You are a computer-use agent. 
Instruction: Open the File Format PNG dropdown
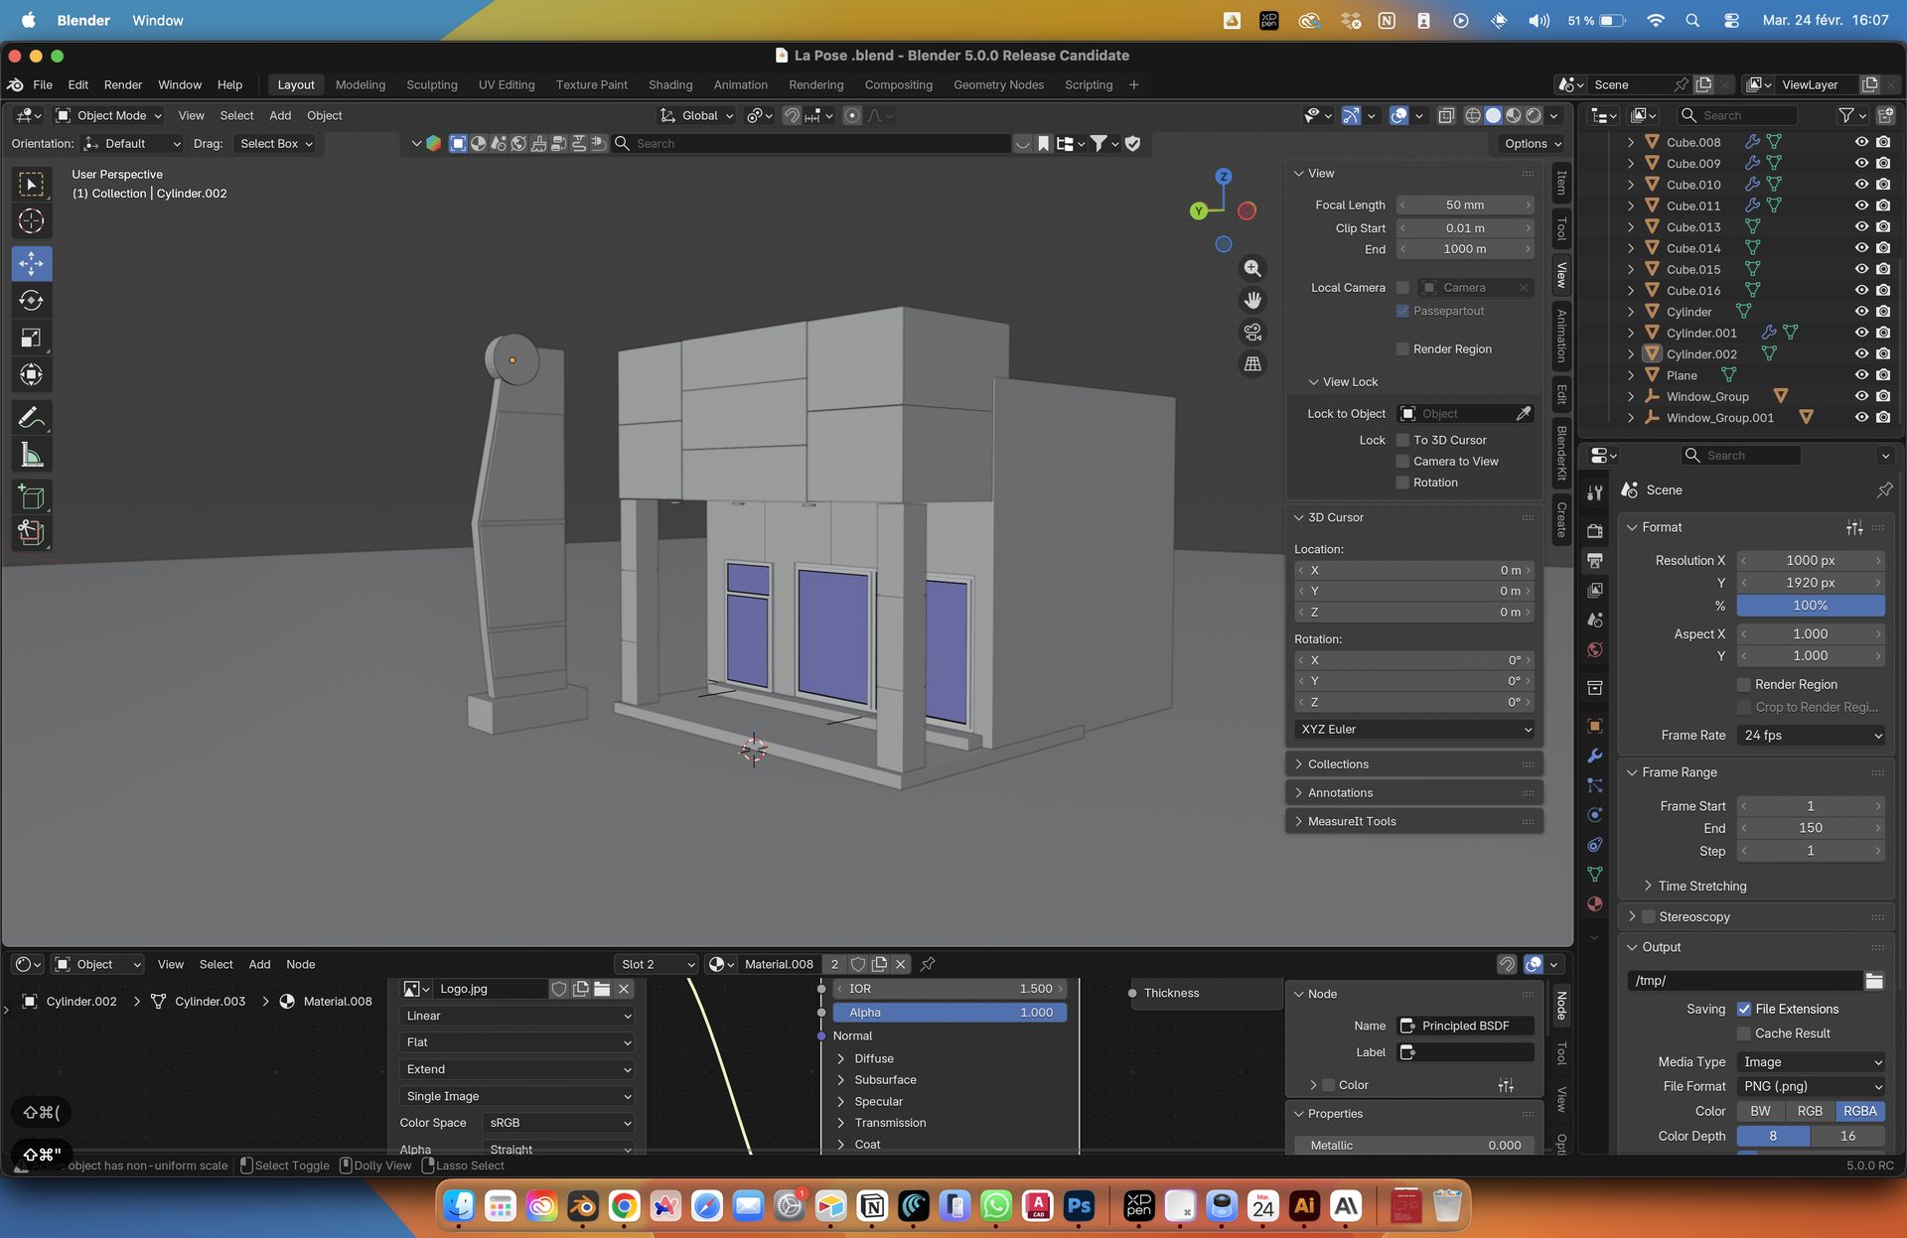click(x=1813, y=1086)
